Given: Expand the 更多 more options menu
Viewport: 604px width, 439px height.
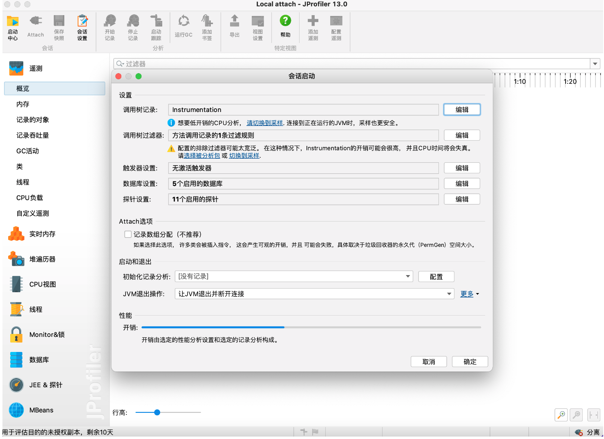Looking at the screenshot, I should 470,294.
